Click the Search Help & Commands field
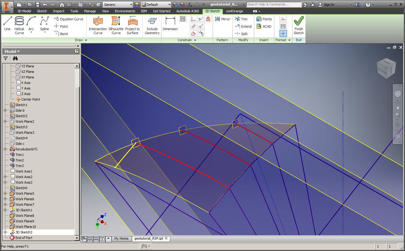This screenshot has width=405, height=251. [274, 5]
